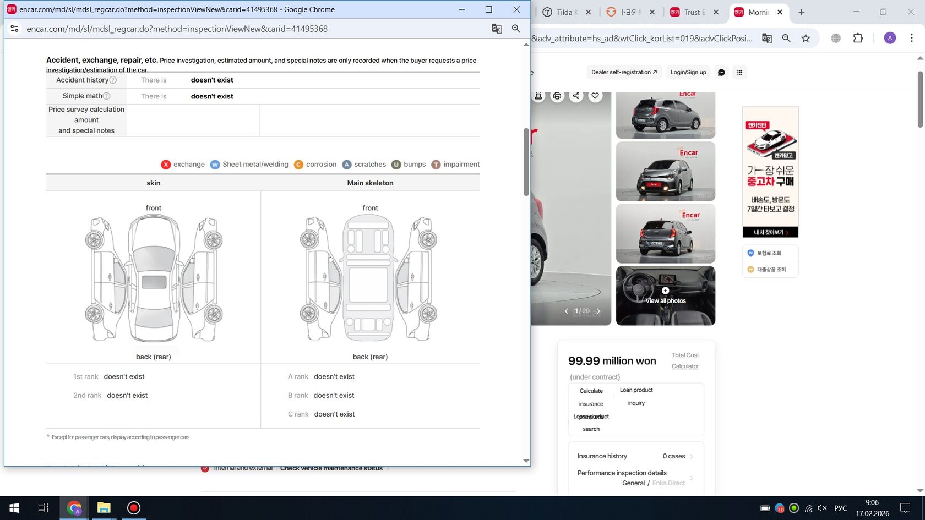Click the scratches A legend icon
This screenshot has height=520, width=925.
click(x=346, y=165)
